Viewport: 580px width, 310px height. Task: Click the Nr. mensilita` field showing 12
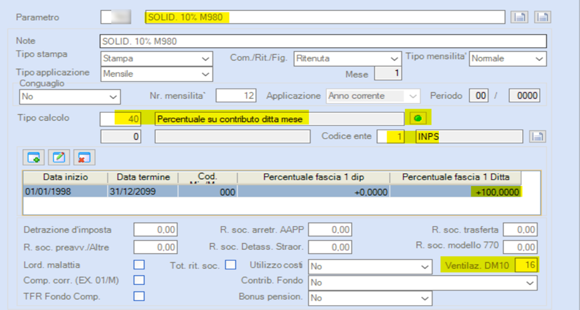coord(236,96)
